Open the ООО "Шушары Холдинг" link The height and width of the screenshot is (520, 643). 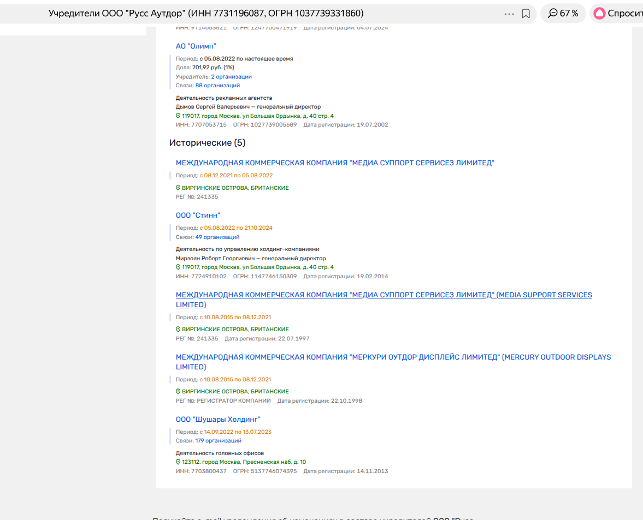tap(218, 420)
